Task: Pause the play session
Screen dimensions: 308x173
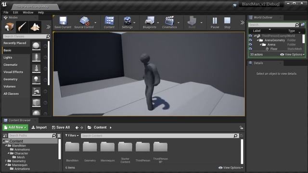Action: coord(215,23)
